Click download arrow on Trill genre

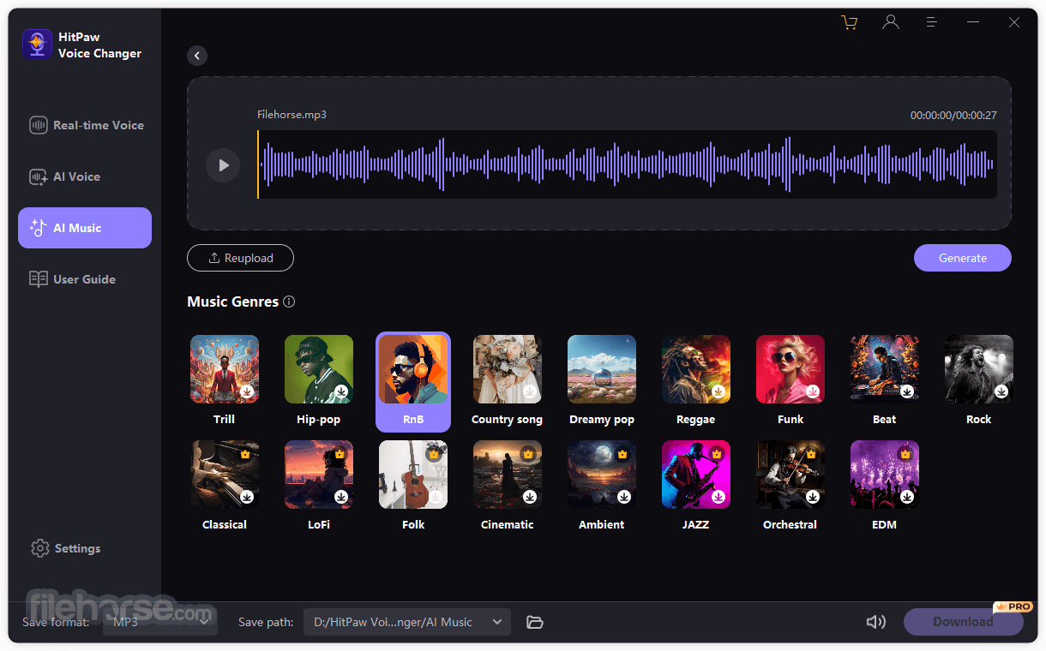[247, 391]
